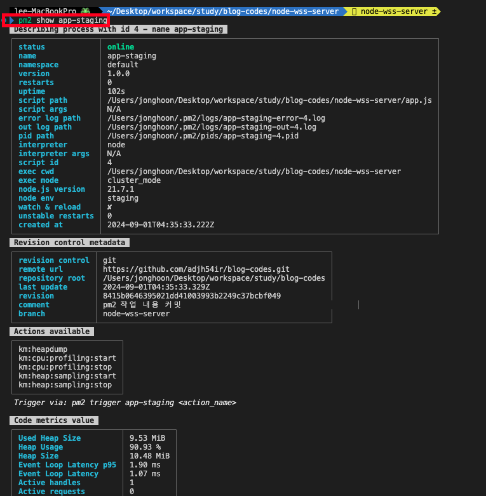Click the version value 1.0.0
Screen dimensions: 486x496
[x=118, y=74]
